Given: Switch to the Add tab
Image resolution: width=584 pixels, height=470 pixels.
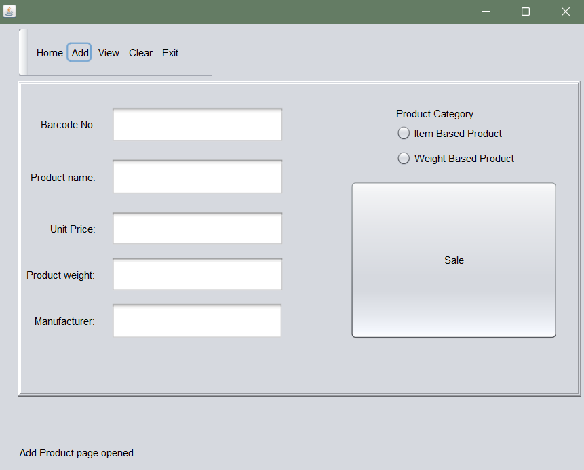Looking at the screenshot, I should pos(79,52).
